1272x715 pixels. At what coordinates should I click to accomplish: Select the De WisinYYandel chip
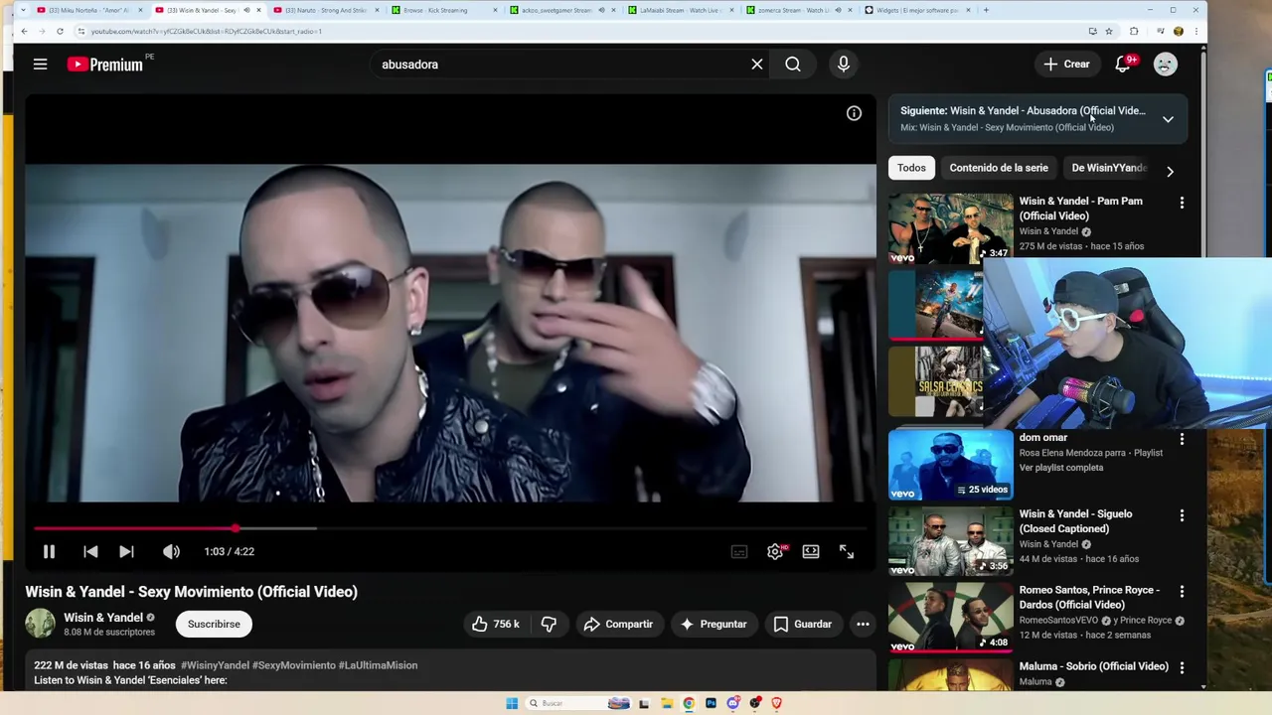1109,168
